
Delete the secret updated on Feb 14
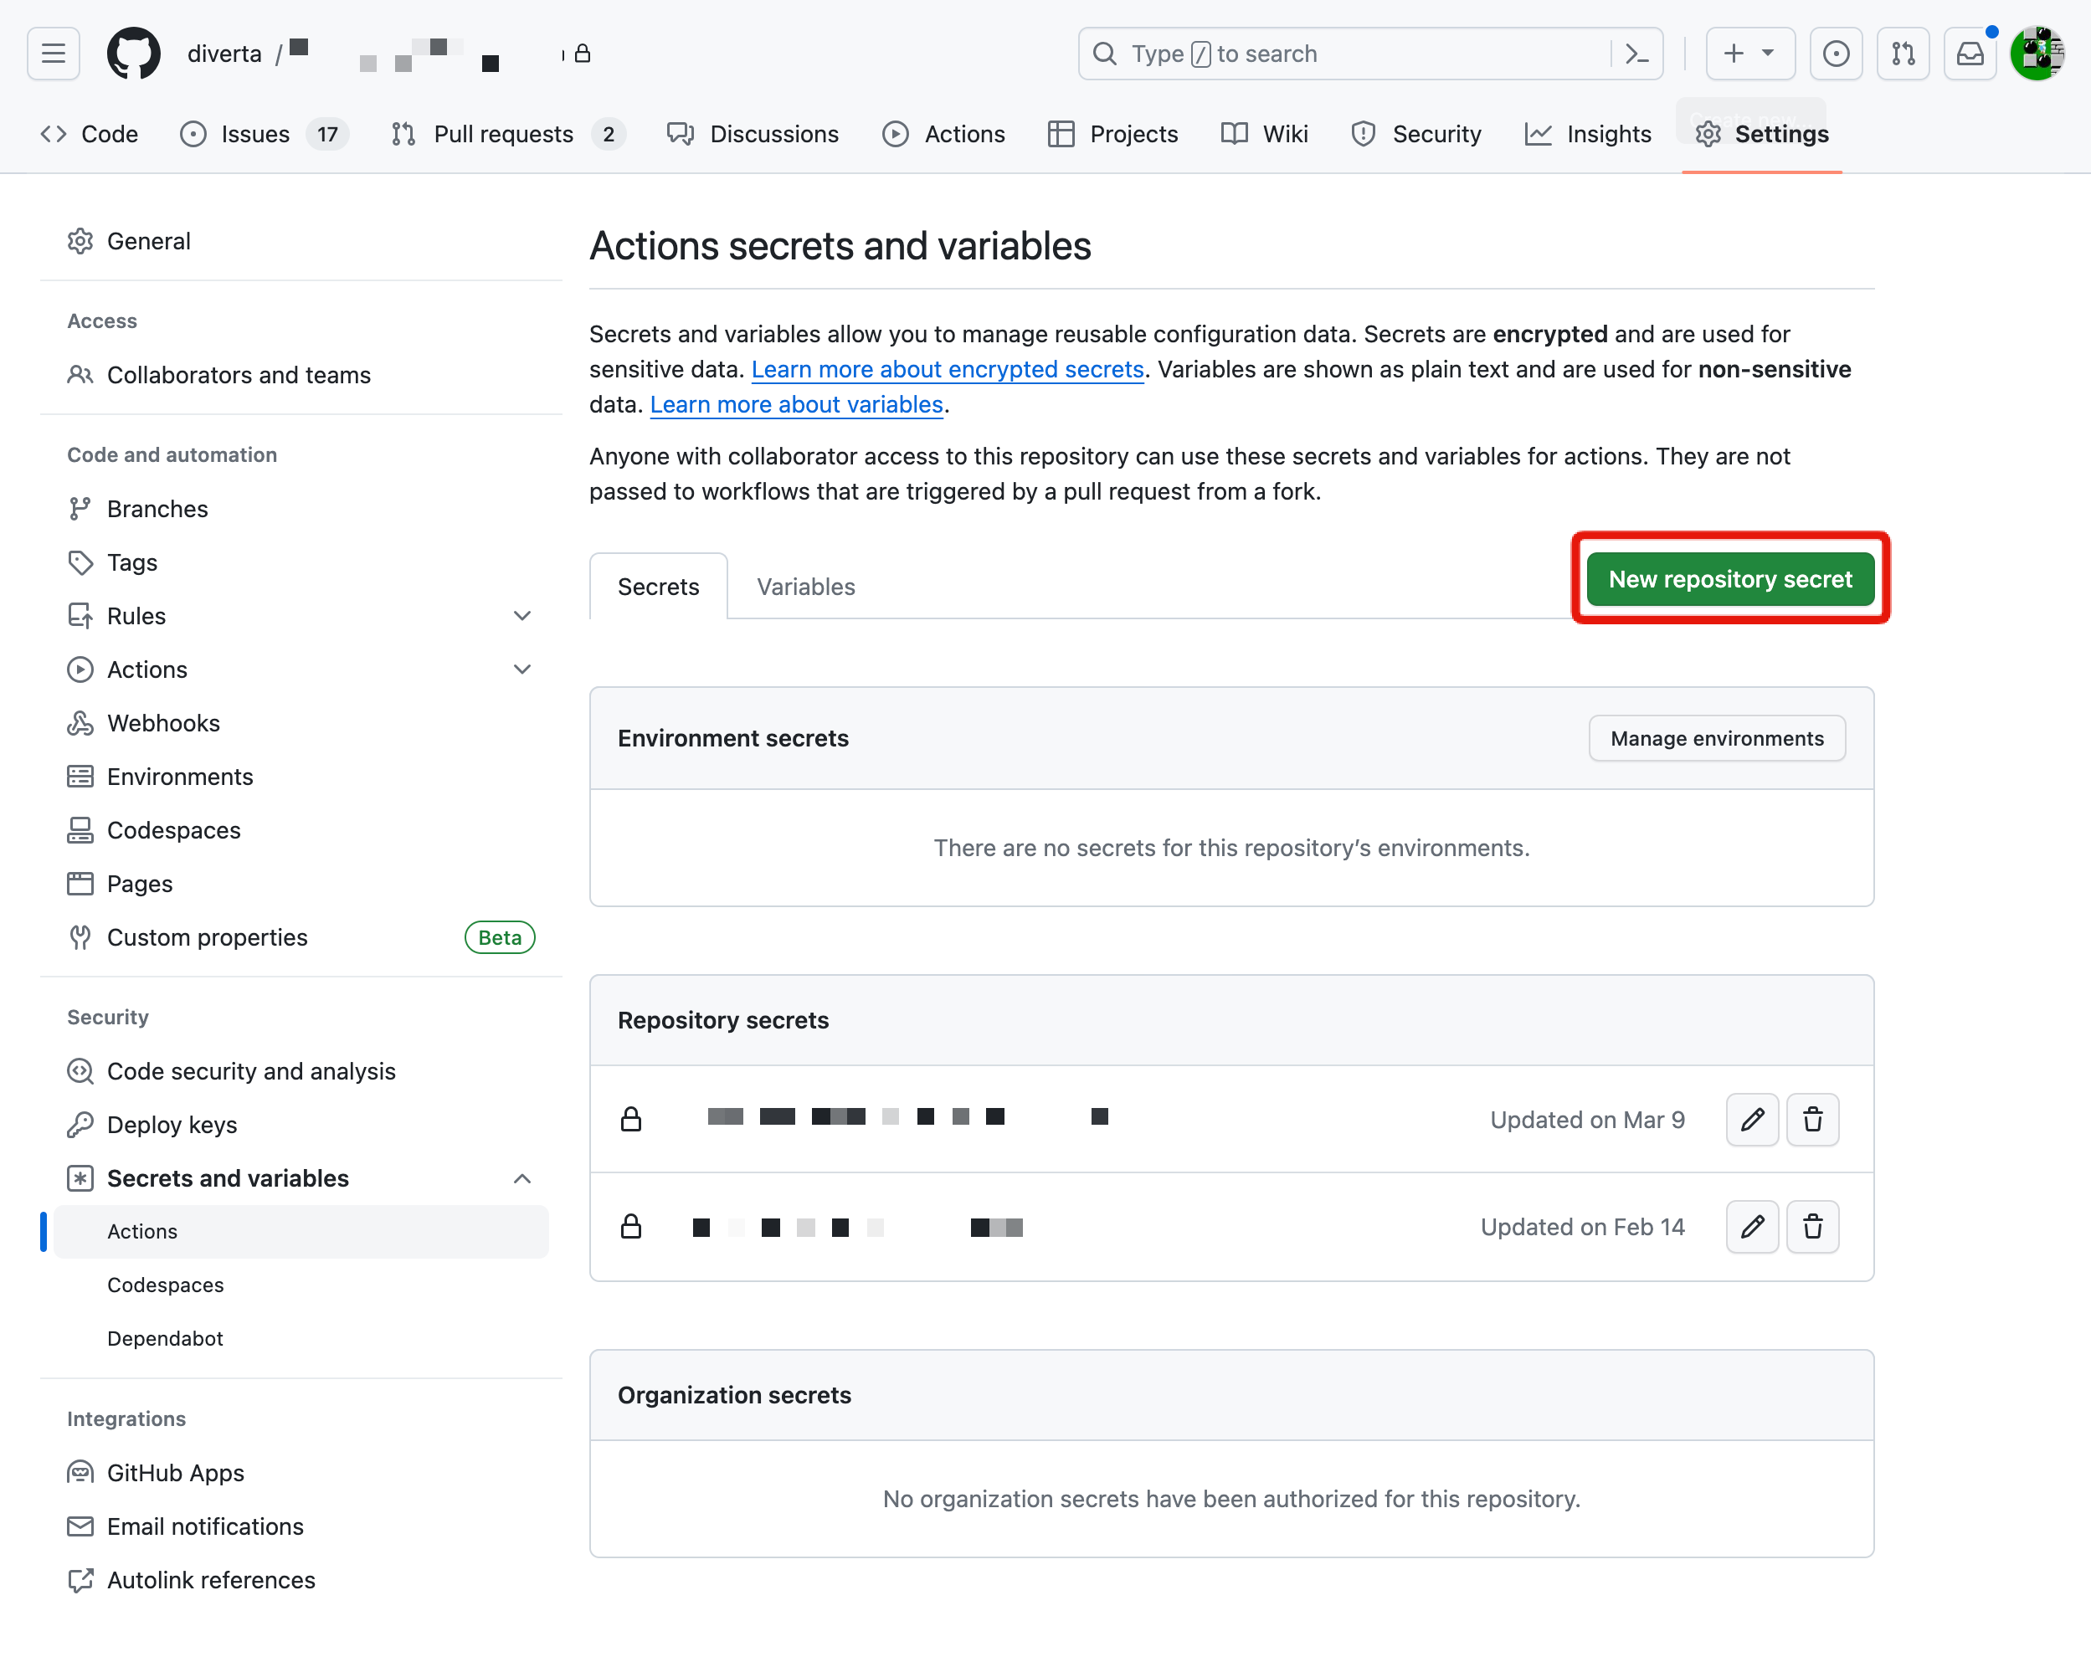point(1812,1227)
